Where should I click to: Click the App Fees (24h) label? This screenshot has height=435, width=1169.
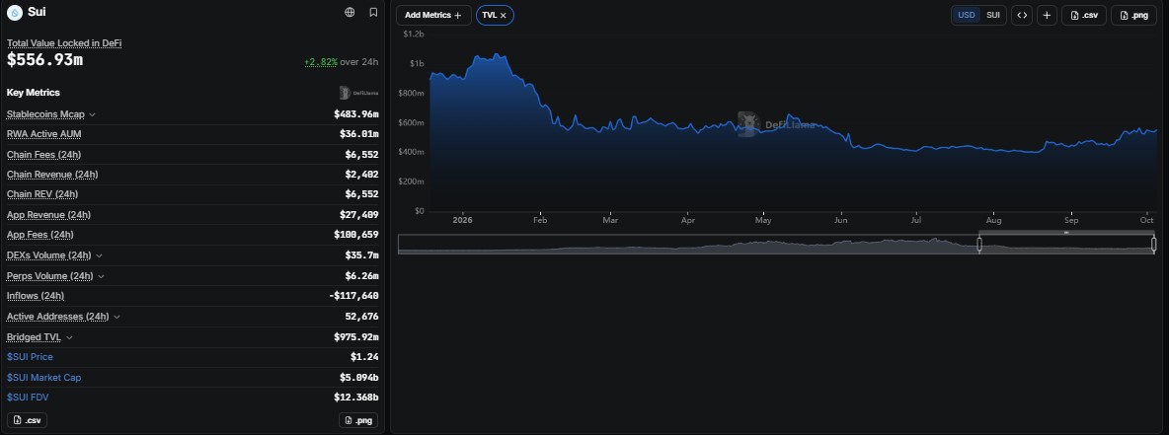pyautogui.click(x=40, y=235)
